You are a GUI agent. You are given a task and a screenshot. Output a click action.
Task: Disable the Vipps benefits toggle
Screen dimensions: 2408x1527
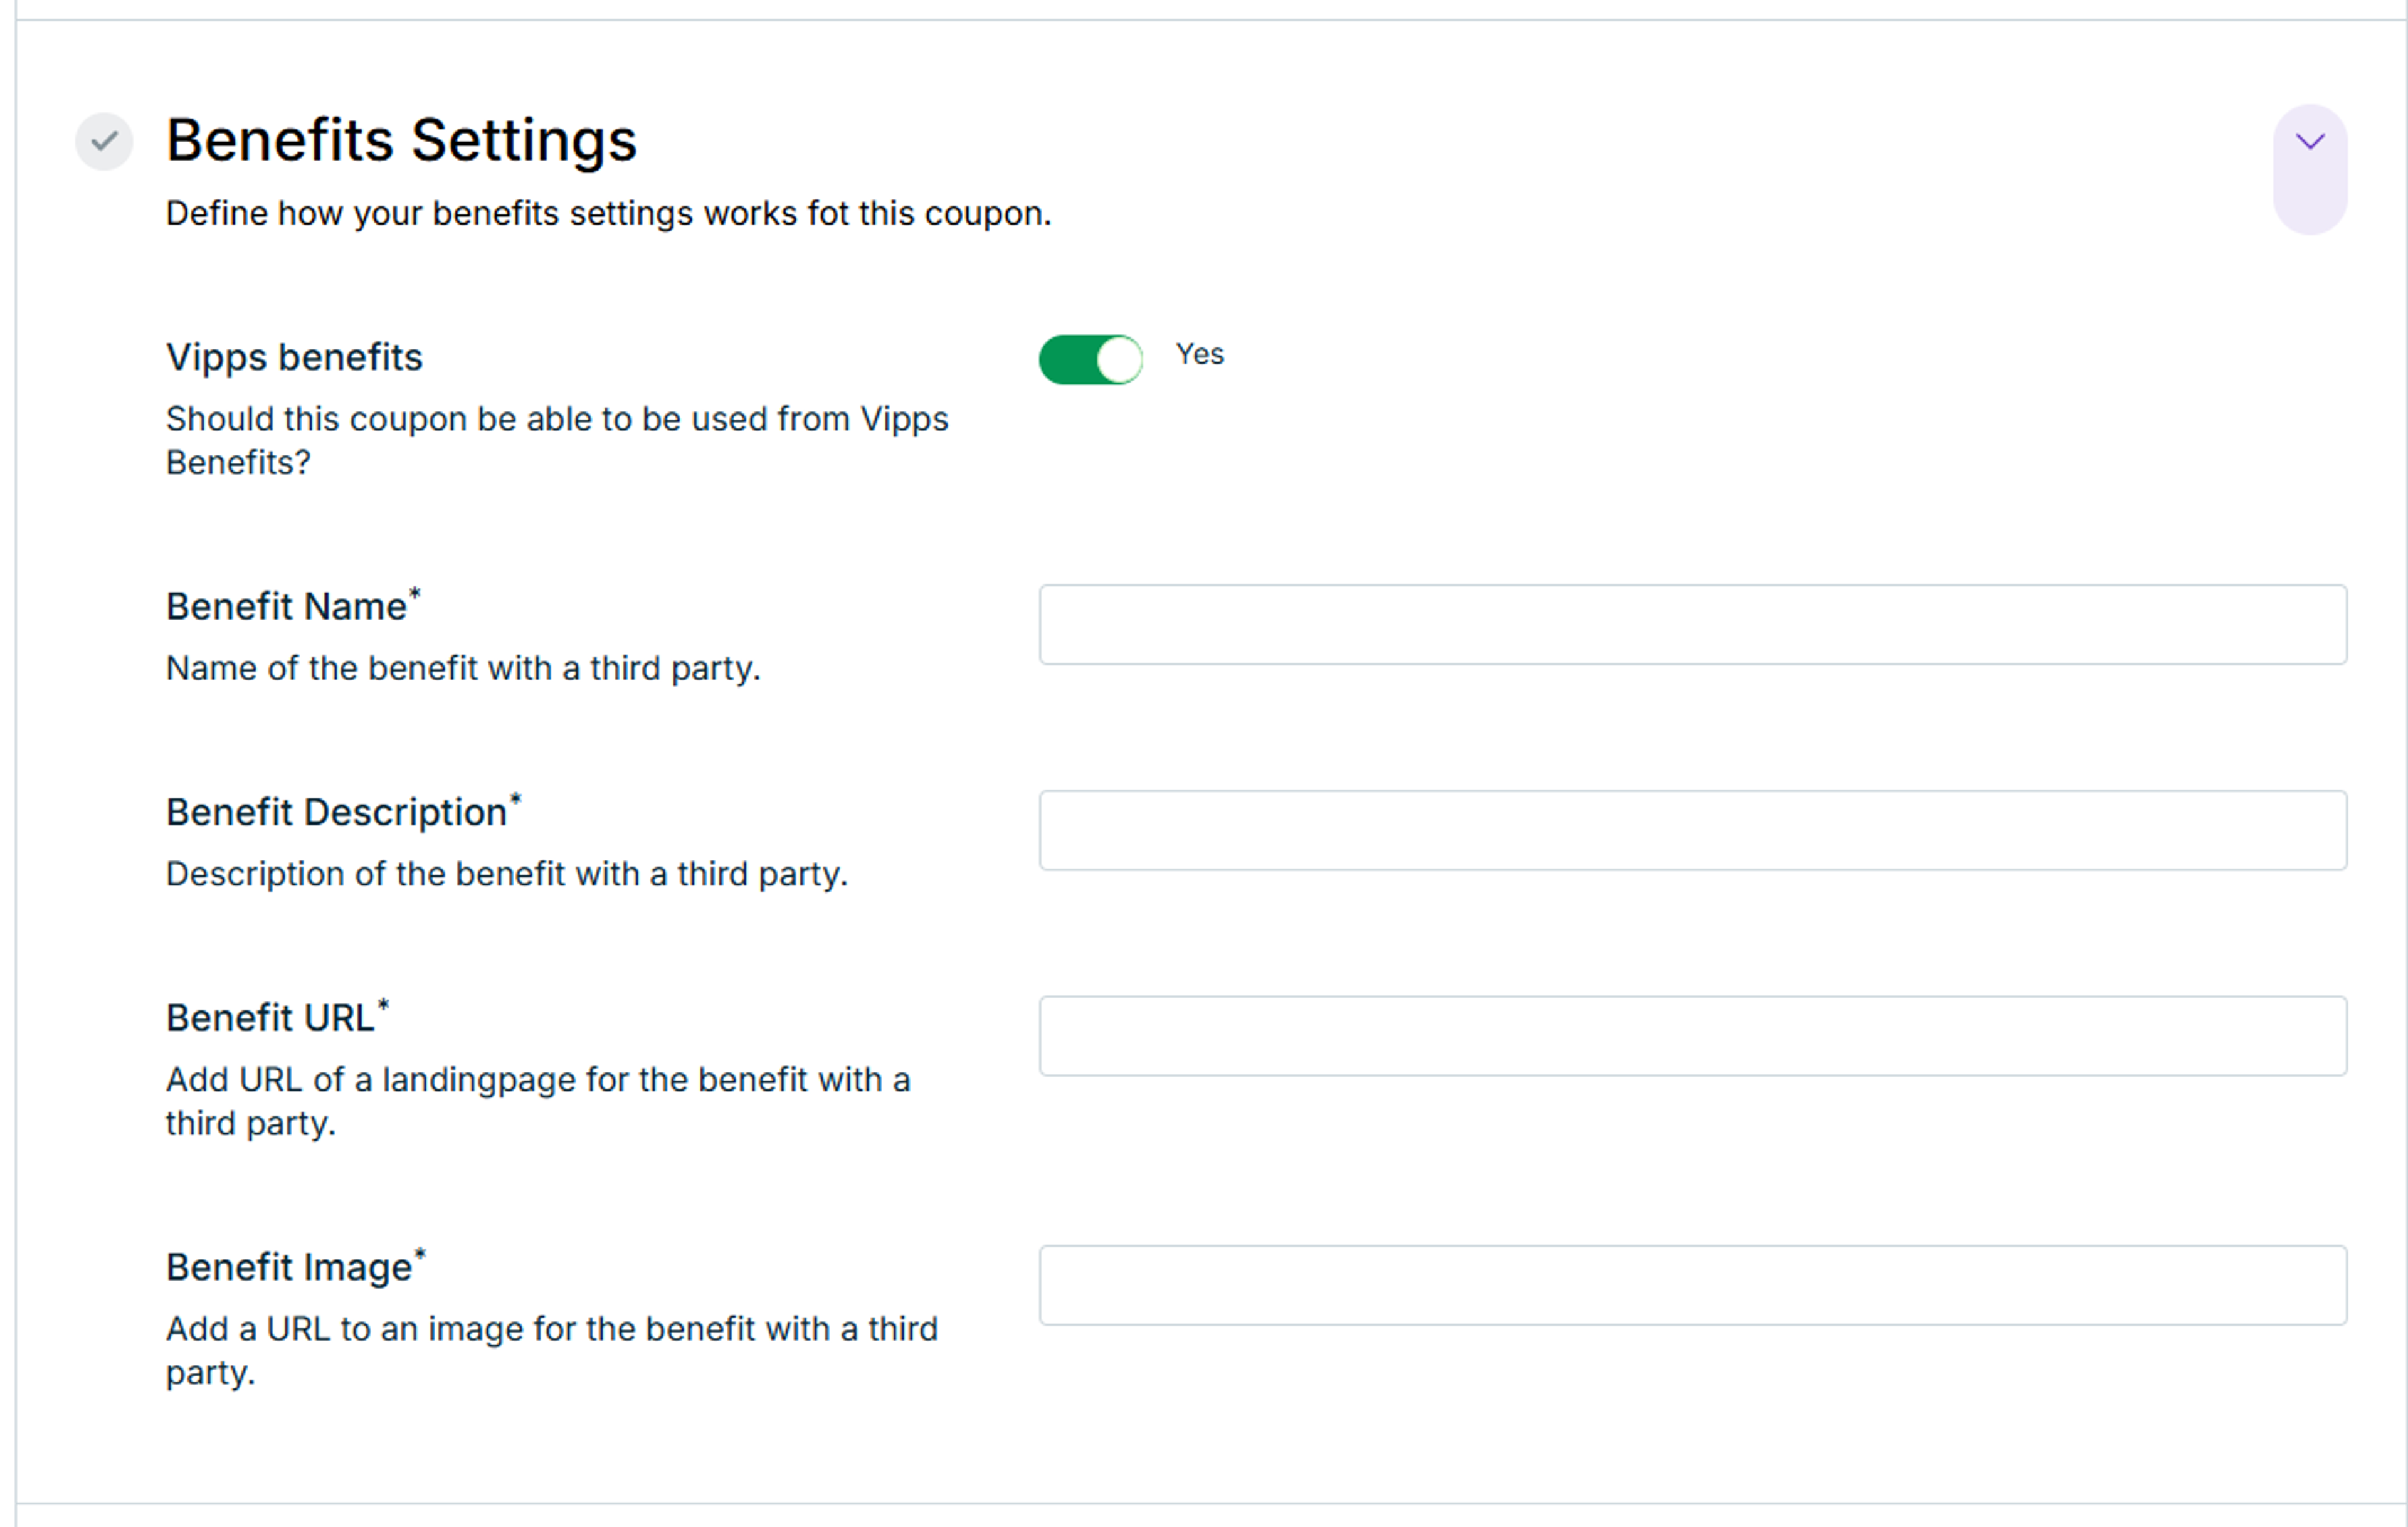point(1090,359)
